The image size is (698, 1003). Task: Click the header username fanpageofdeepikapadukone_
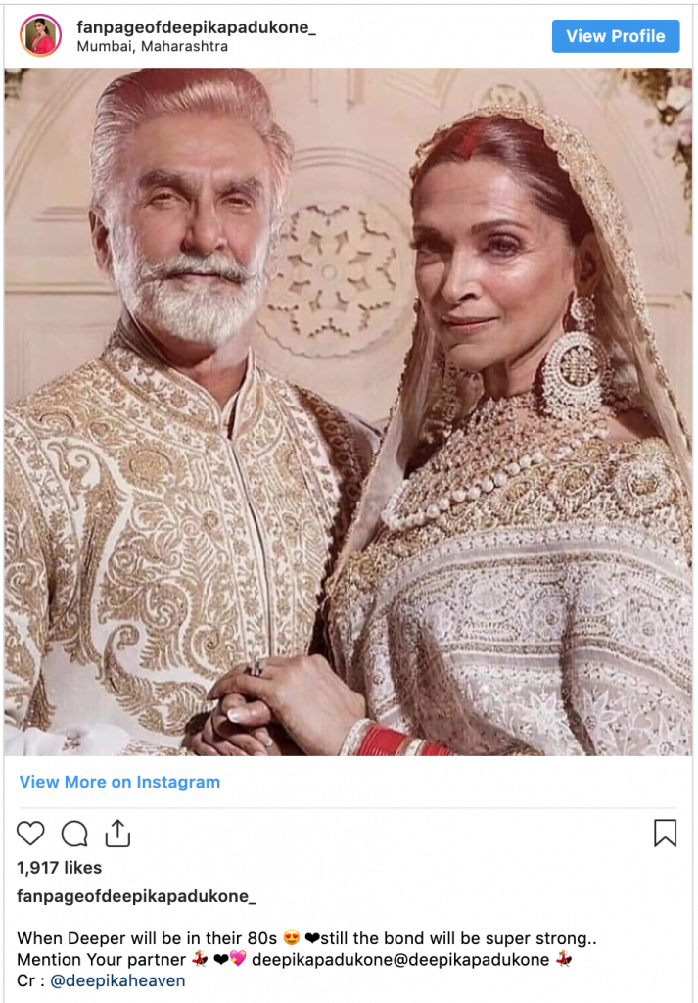(196, 26)
